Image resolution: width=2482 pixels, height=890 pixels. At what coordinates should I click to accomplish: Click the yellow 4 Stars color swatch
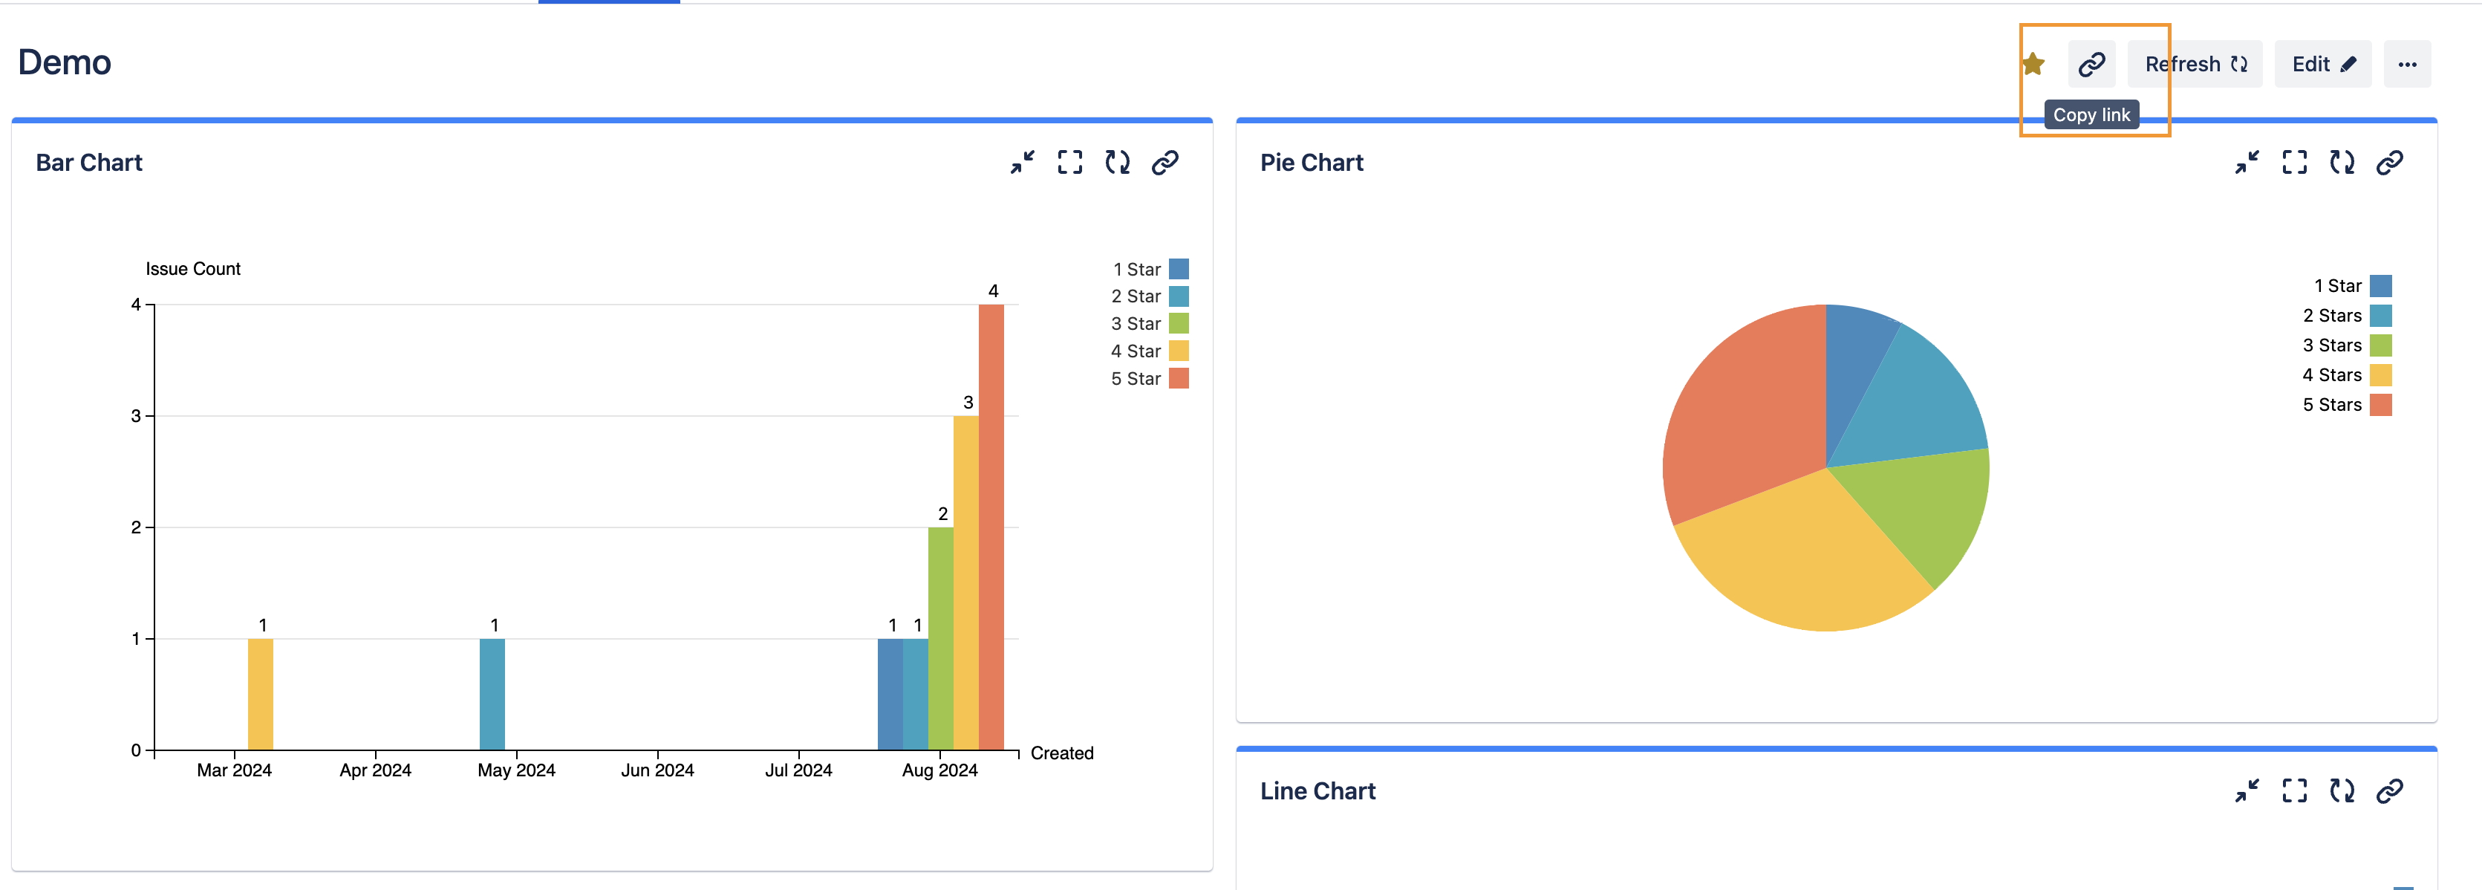coord(2381,375)
